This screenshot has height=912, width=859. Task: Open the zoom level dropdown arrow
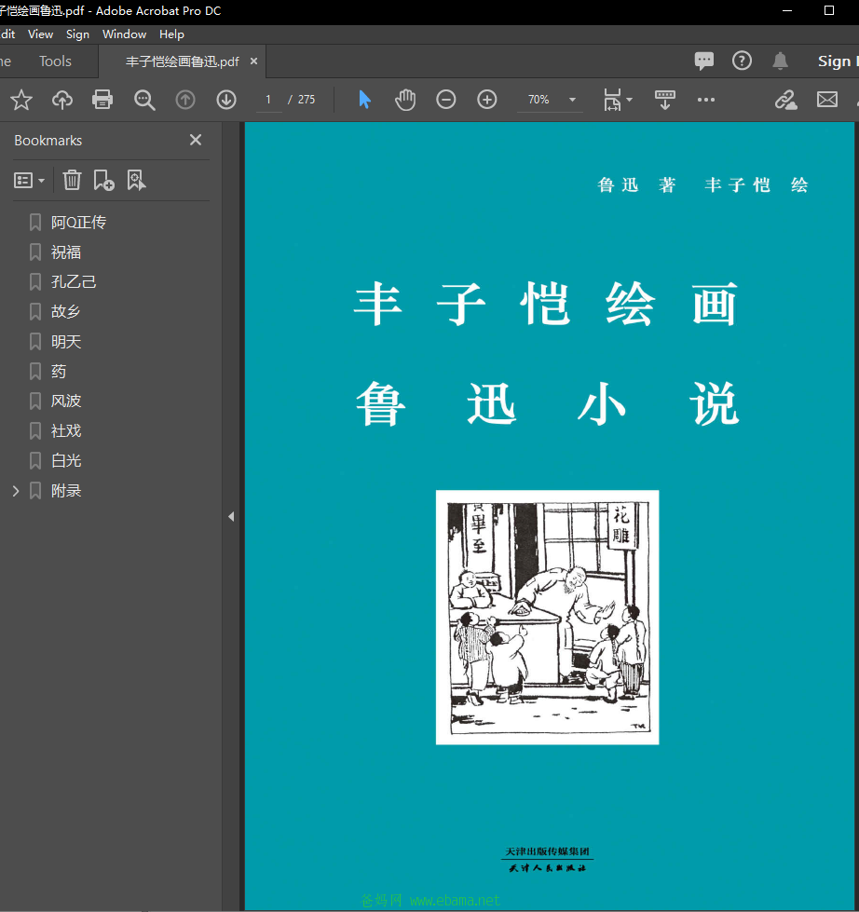(x=572, y=100)
